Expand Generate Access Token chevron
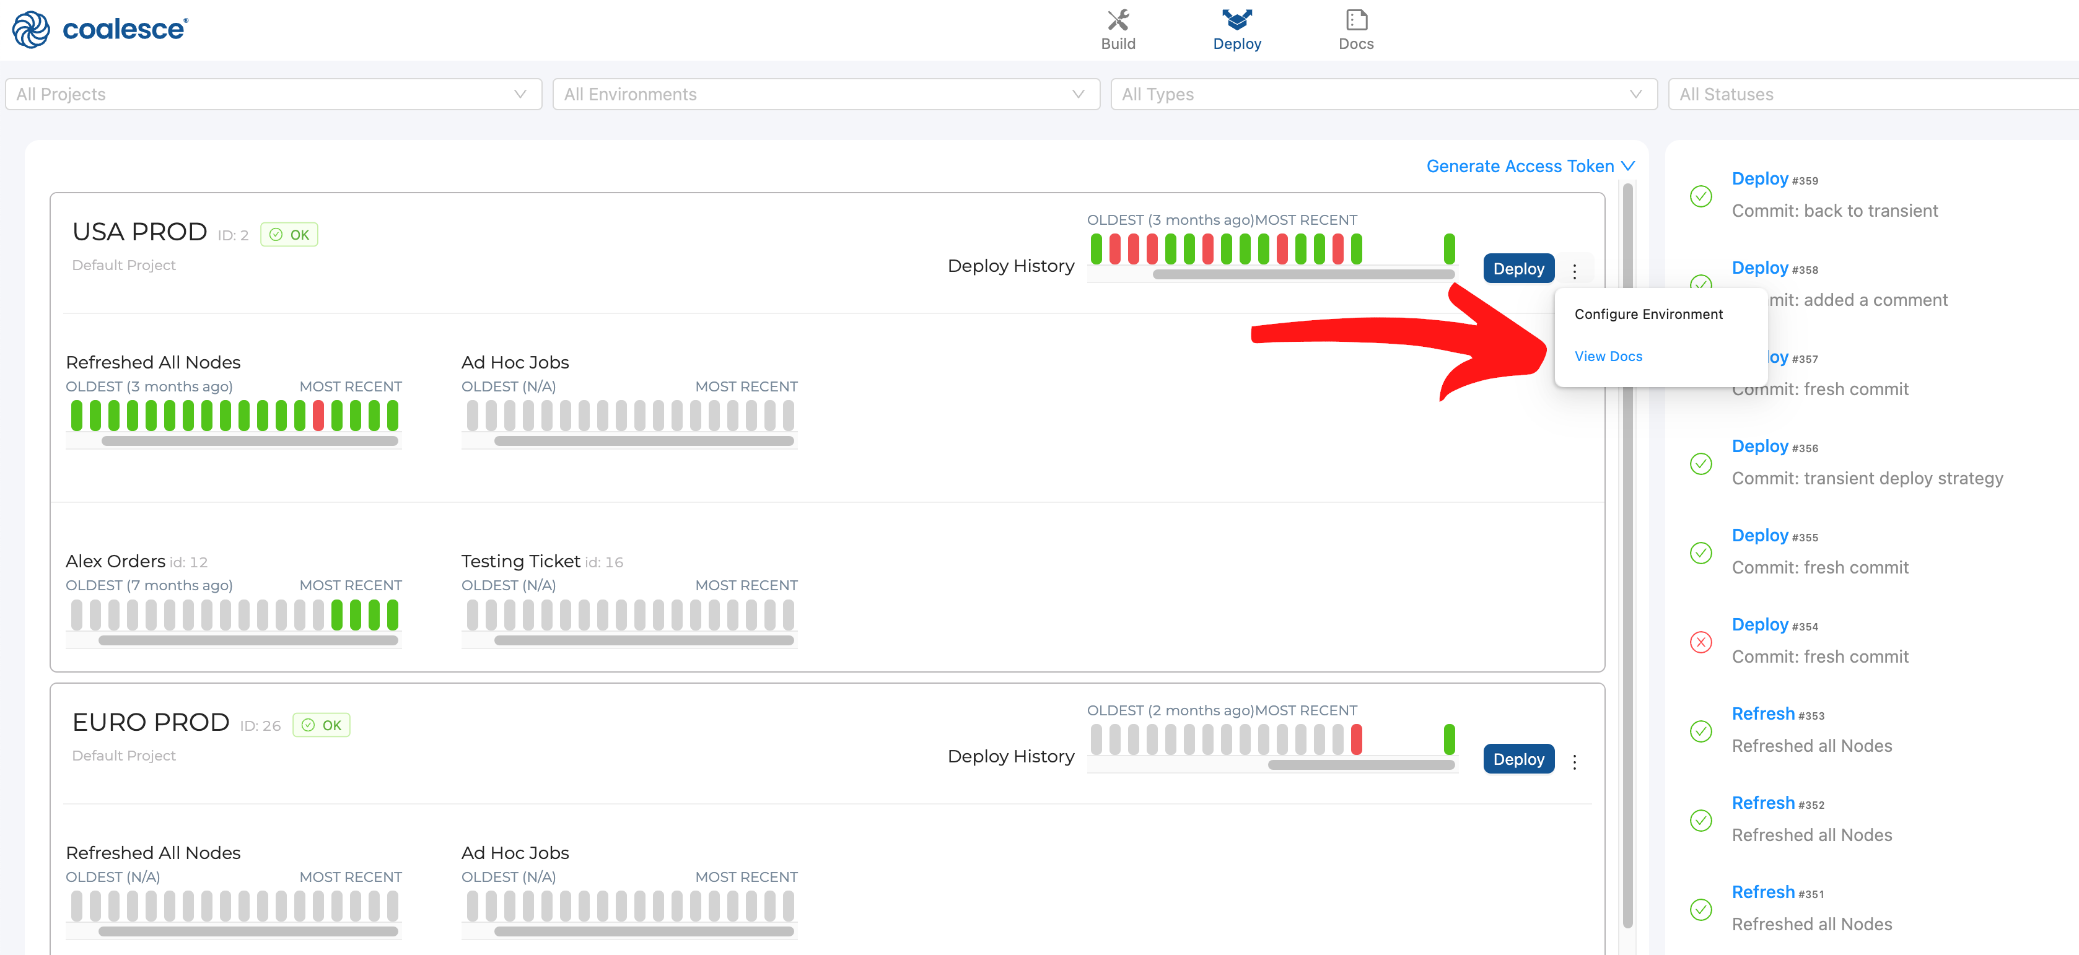 click(1628, 166)
